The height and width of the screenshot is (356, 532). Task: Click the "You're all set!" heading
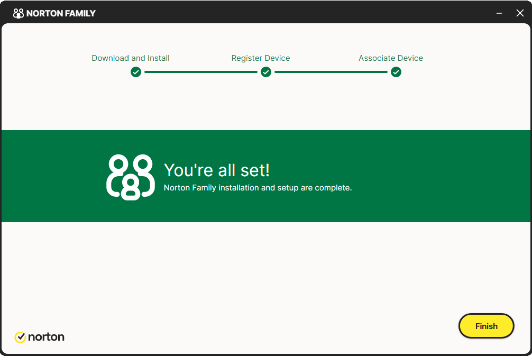pos(217,170)
